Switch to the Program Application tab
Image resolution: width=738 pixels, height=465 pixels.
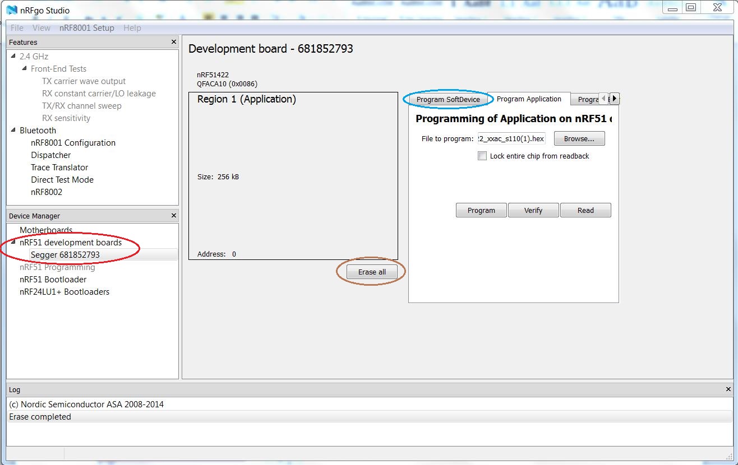529,99
